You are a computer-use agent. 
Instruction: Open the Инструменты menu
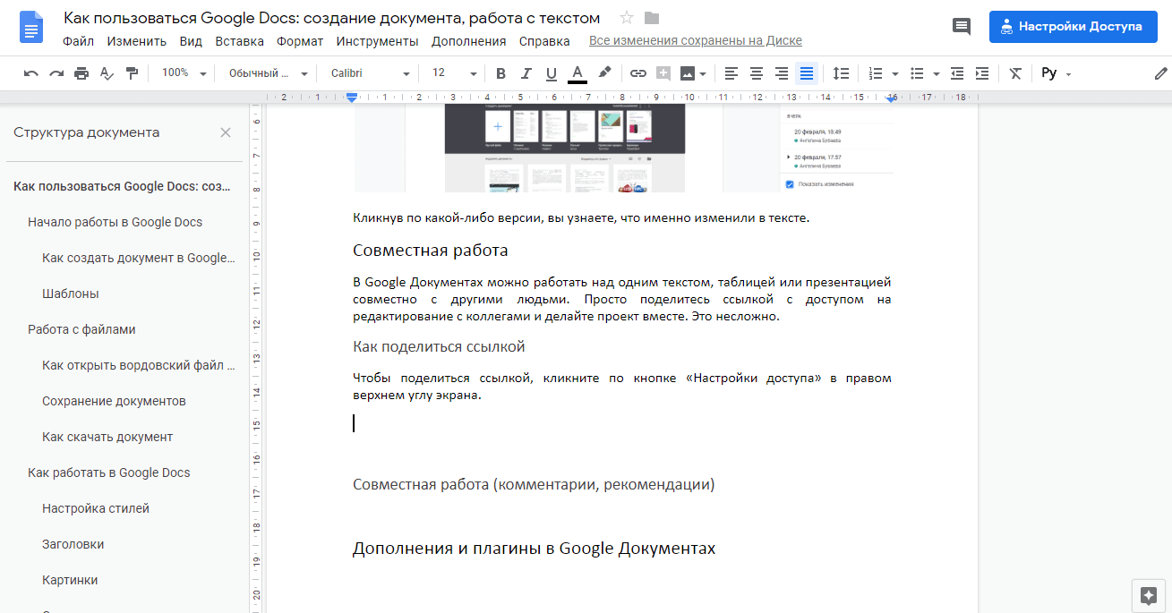tap(378, 41)
